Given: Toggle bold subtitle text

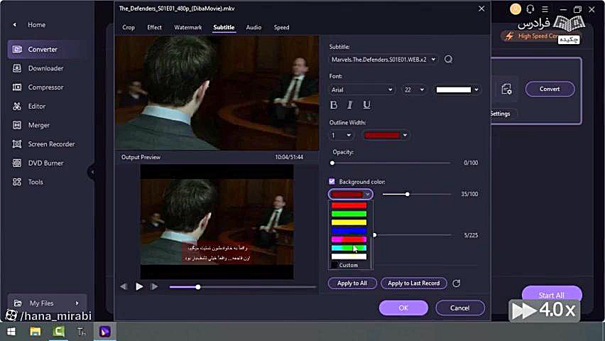Looking at the screenshot, I should 334,105.
